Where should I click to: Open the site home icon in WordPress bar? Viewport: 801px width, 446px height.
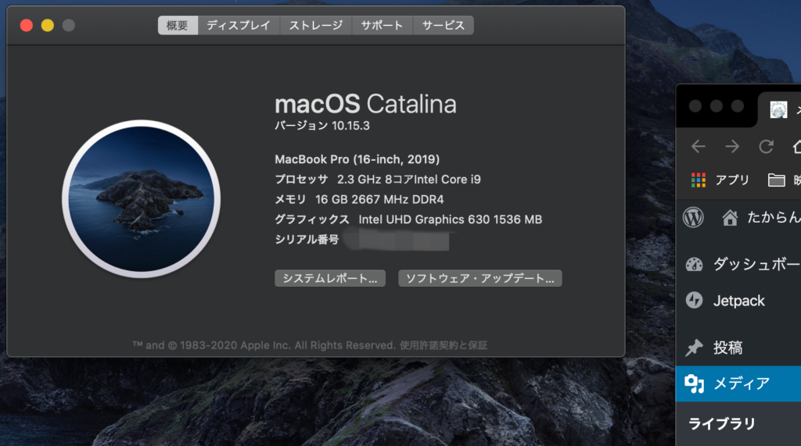pyautogui.click(x=730, y=218)
